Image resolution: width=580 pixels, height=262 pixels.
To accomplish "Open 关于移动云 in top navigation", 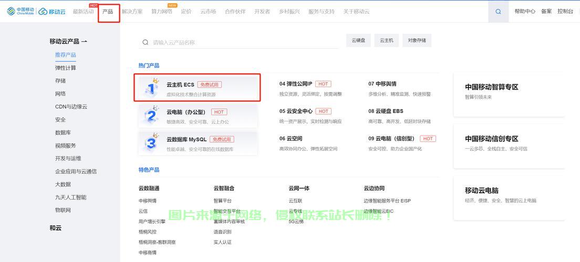I will pos(356,12).
